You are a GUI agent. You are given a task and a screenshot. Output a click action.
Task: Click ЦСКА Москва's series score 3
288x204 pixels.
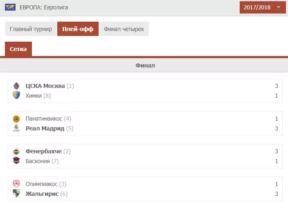click(277, 86)
